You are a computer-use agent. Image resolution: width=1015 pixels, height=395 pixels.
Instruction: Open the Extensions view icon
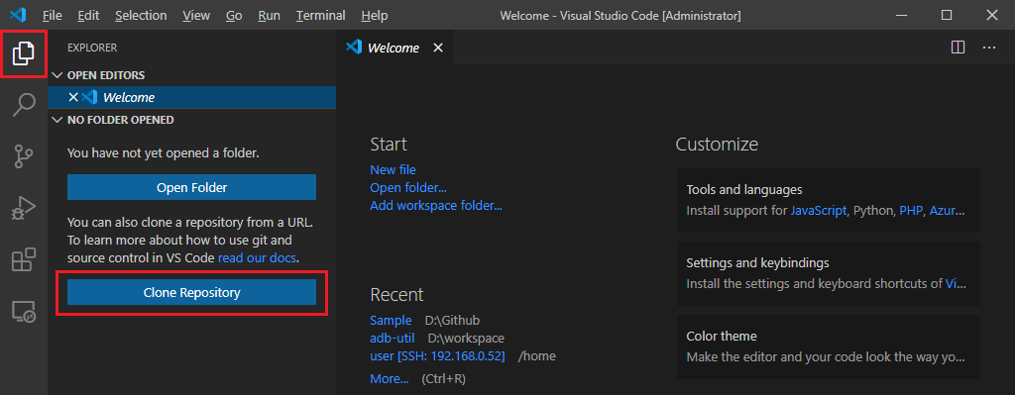[x=24, y=260]
